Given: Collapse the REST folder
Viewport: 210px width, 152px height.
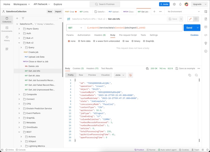Looking at the screenshot, I should point(19,132).
